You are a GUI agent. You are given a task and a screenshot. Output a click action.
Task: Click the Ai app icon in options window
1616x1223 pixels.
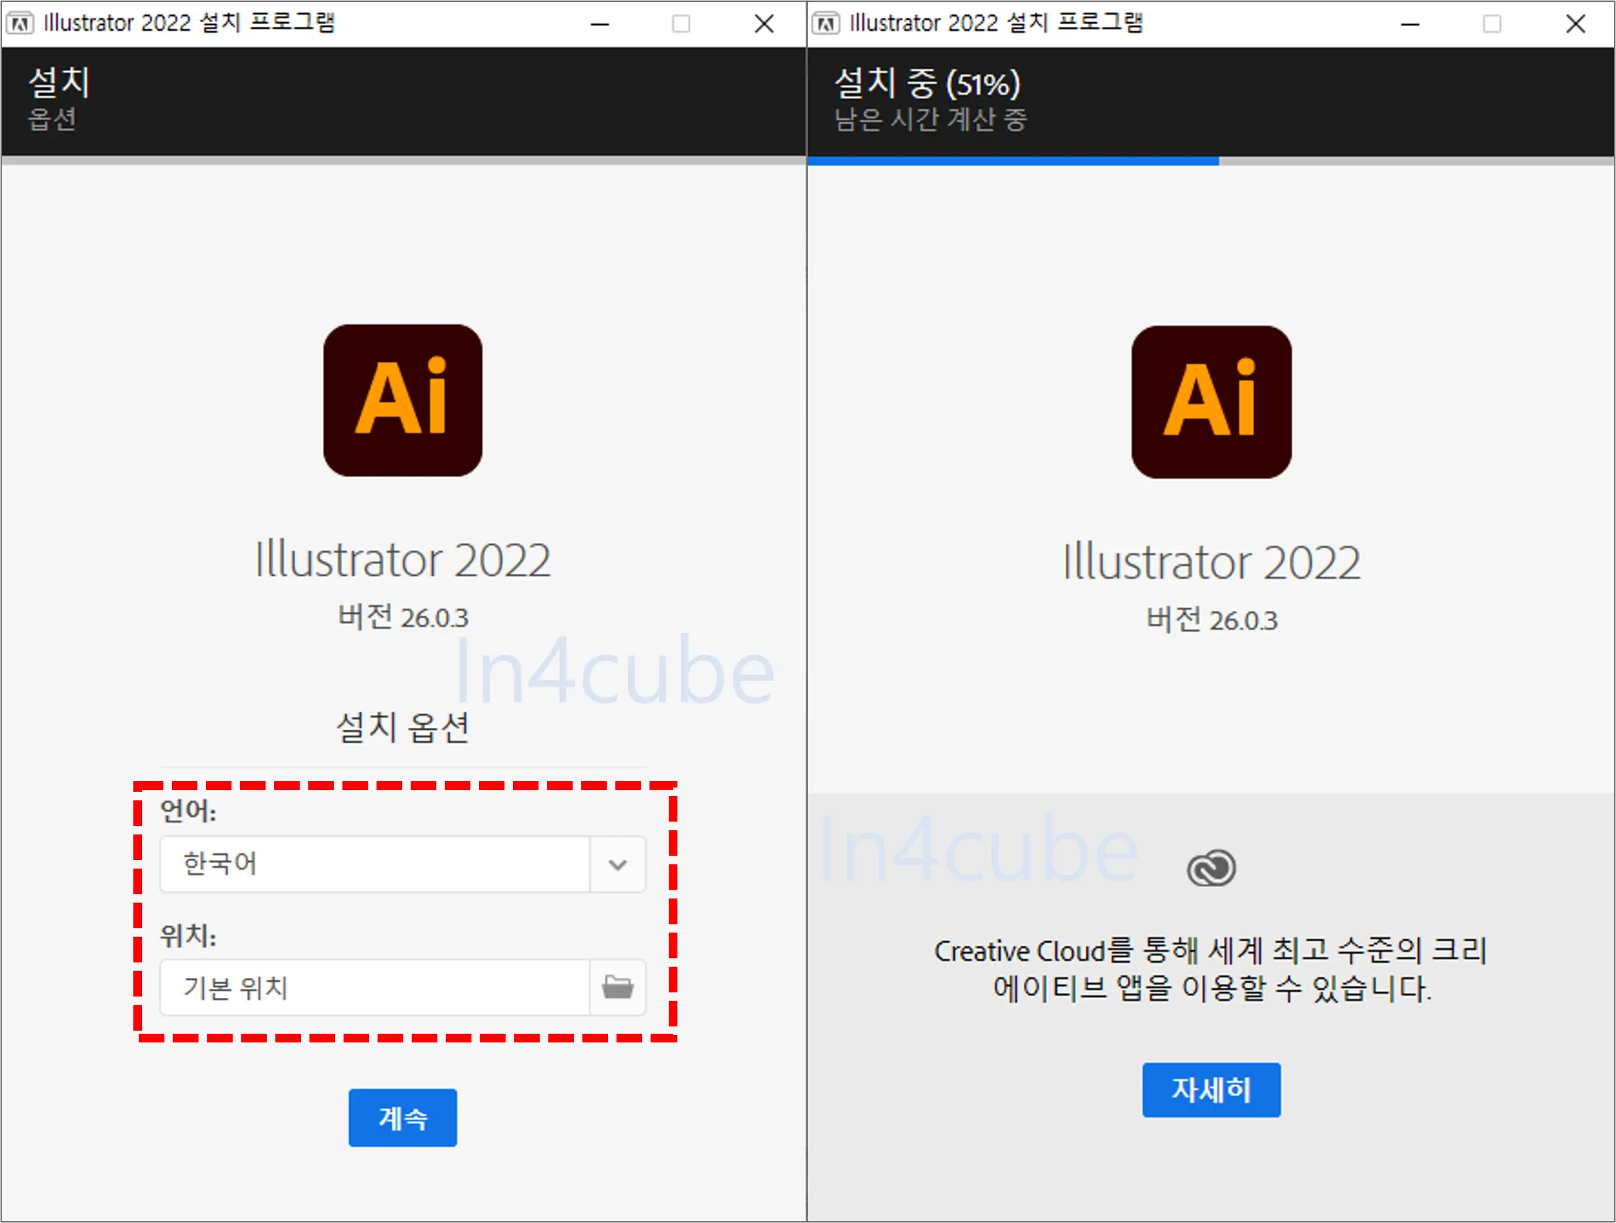coord(403,400)
